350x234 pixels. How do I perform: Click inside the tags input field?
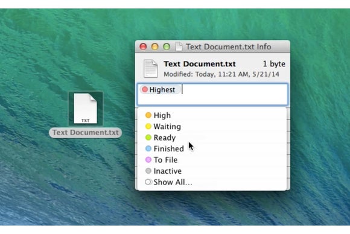click(x=234, y=94)
